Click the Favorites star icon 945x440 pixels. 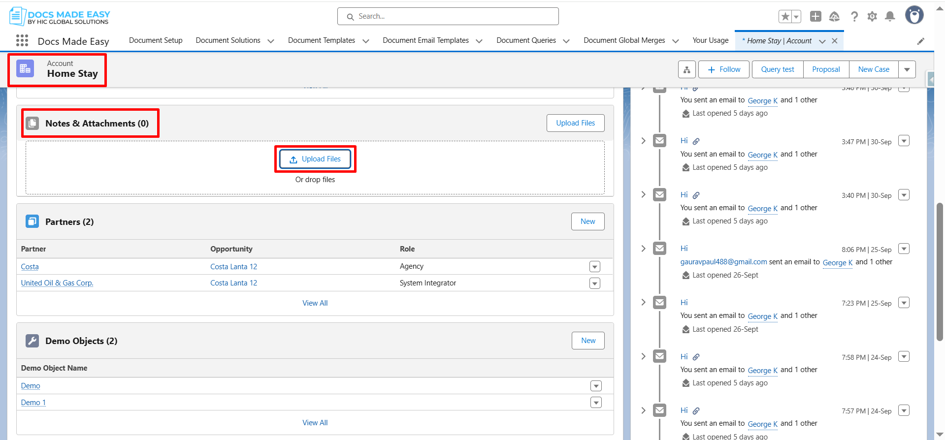pos(785,17)
